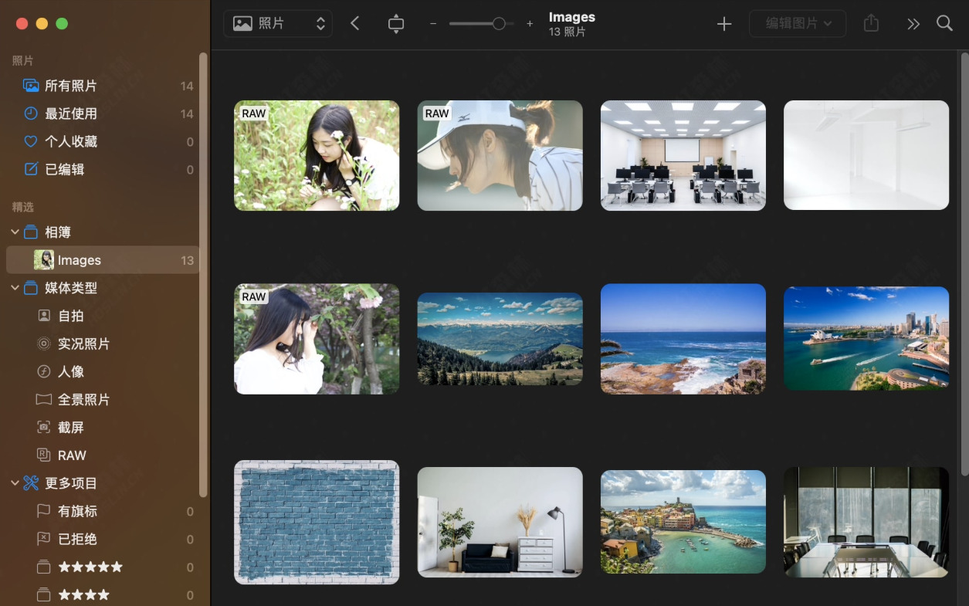The image size is (969, 606).
Task: Collapse the 媒体类型 section
Action: click(15, 287)
